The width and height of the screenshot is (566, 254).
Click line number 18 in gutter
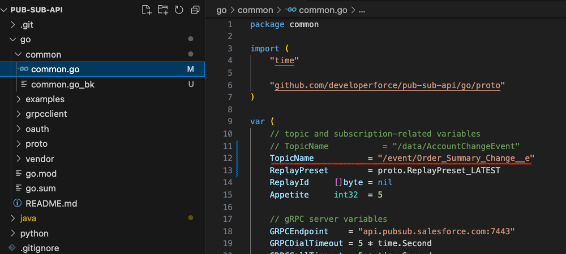coord(228,231)
